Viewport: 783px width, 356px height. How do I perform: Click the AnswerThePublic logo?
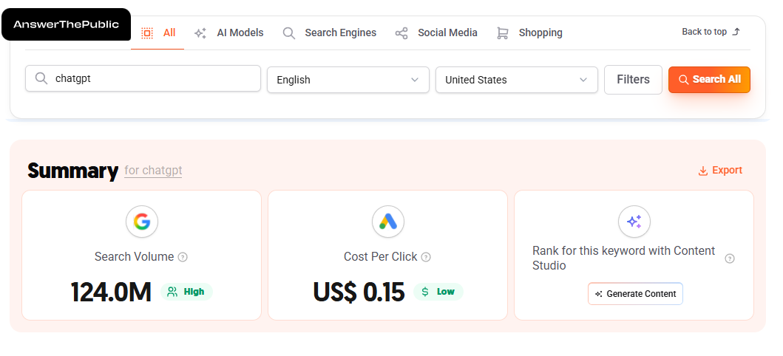[x=66, y=24]
